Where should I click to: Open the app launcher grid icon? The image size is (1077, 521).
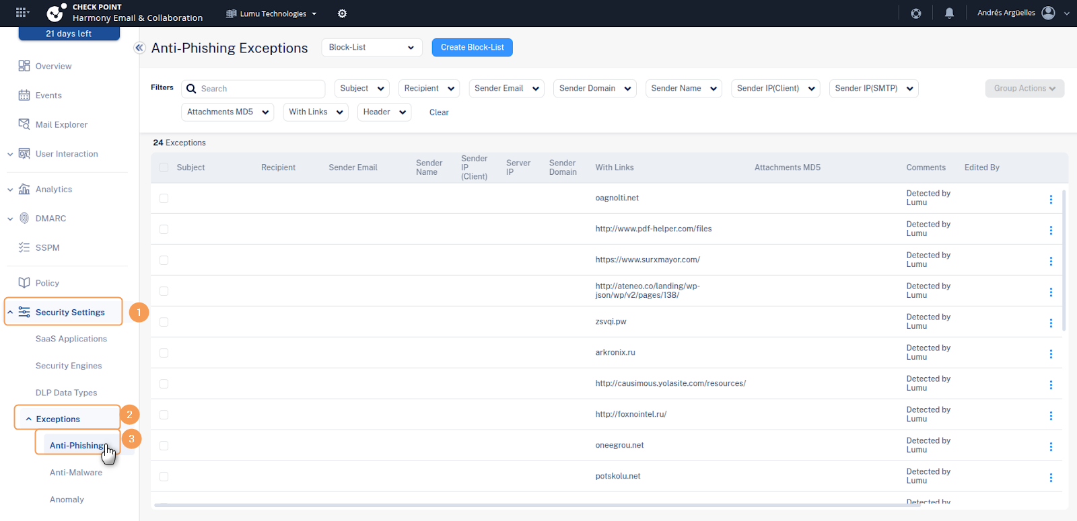point(22,13)
